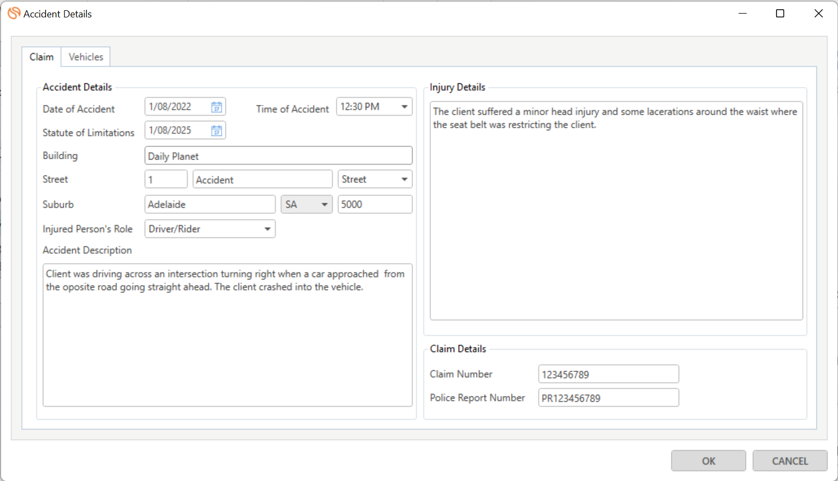The width and height of the screenshot is (838, 481).
Task: Click the Claim Number field
Action: (x=609, y=374)
